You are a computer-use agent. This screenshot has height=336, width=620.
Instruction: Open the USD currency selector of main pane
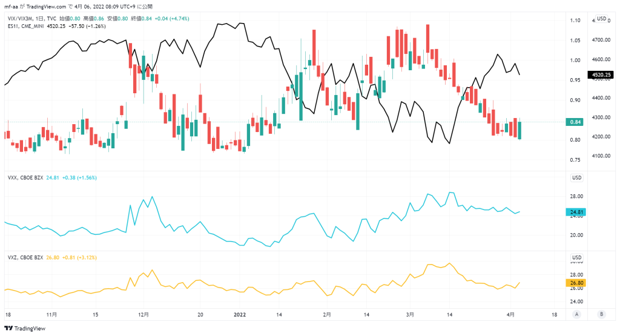(x=601, y=19)
